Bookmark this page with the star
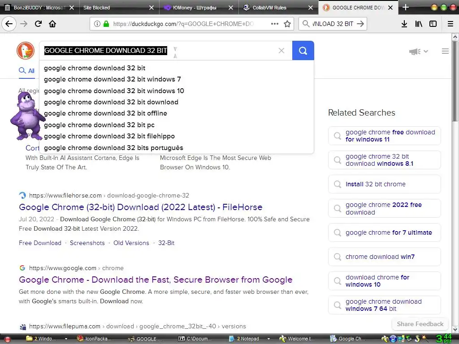 (x=287, y=24)
